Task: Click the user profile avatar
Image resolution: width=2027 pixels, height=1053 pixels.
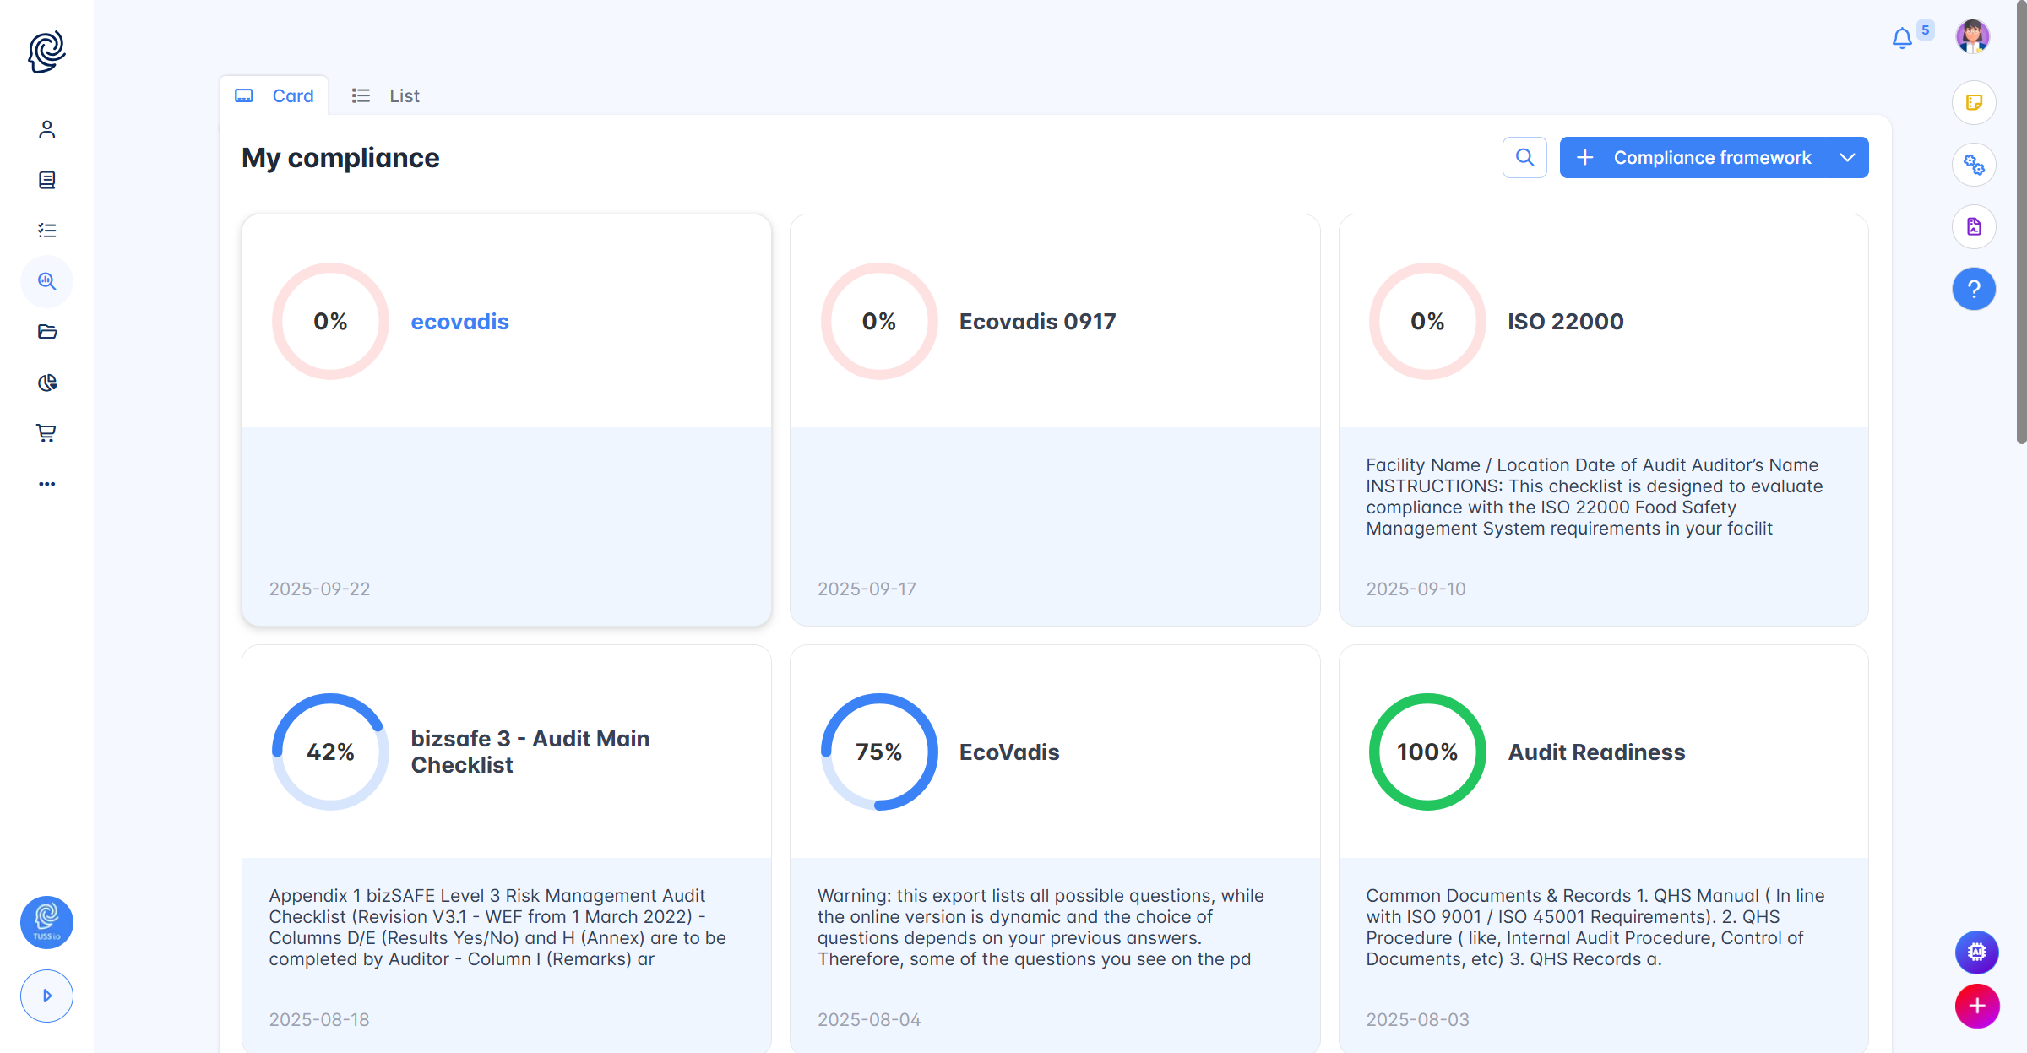Action: [1972, 37]
